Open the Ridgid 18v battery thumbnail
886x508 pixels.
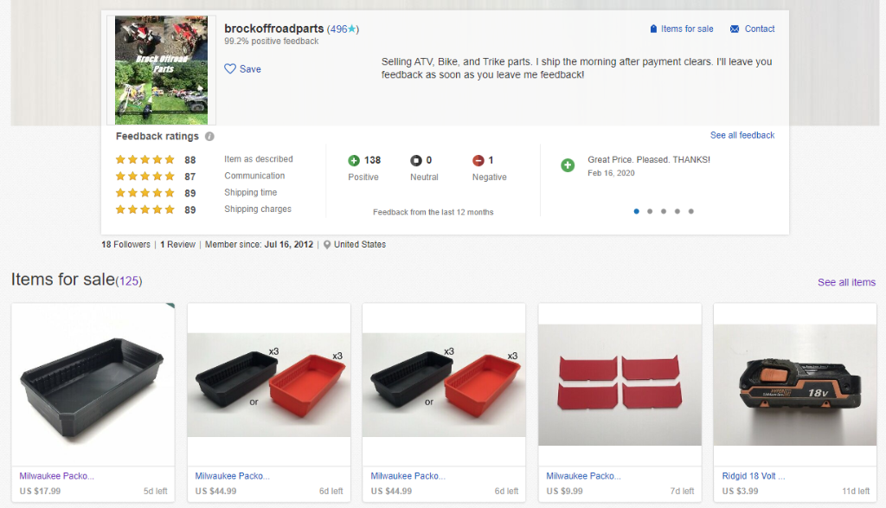point(795,385)
